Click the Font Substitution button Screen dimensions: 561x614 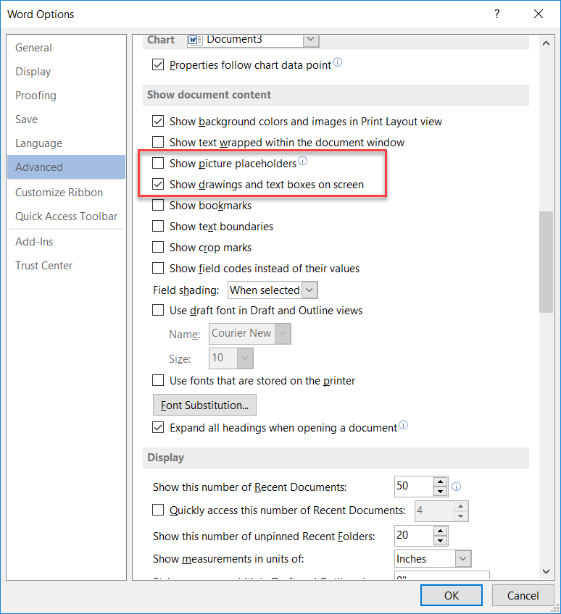point(204,405)
